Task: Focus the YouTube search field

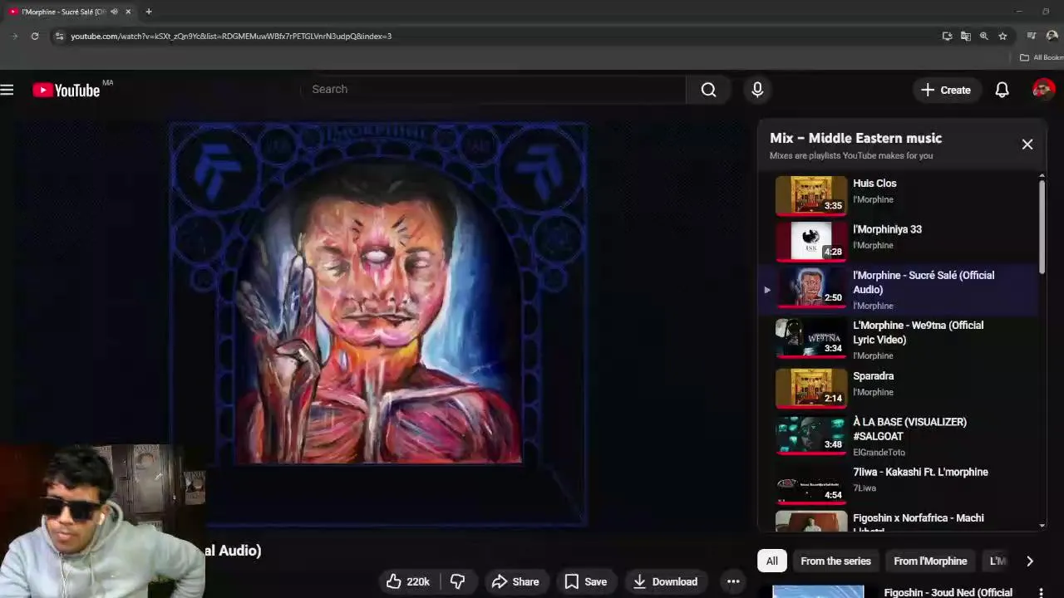Action: pos(495,90)
